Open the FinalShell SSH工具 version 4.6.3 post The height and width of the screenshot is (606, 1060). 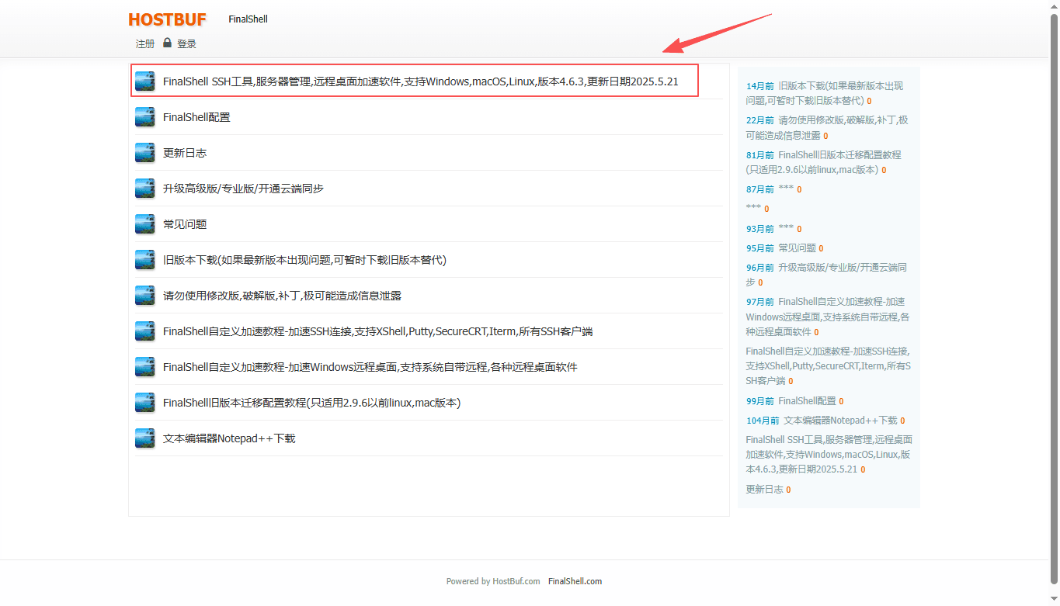[420, 81]
